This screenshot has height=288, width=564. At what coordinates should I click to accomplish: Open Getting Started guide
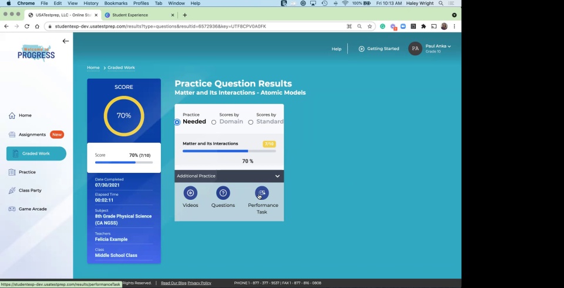(379, 49)
